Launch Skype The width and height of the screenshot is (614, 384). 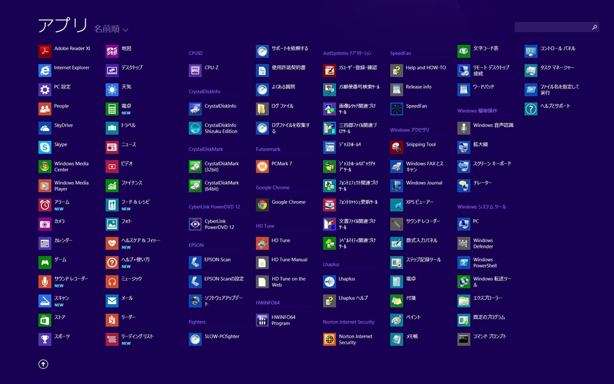pos(53,148)
